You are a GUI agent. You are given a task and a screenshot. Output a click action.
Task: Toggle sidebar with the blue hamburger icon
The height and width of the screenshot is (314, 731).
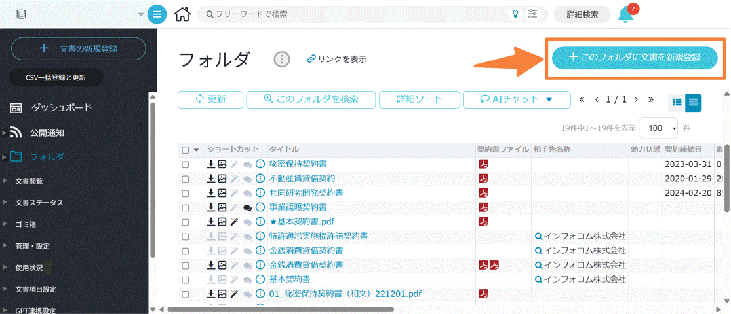[157, 14]
